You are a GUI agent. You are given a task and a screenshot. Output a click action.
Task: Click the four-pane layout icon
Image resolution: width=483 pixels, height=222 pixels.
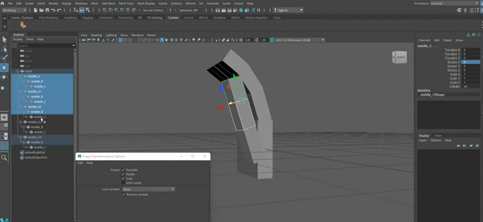4,127
